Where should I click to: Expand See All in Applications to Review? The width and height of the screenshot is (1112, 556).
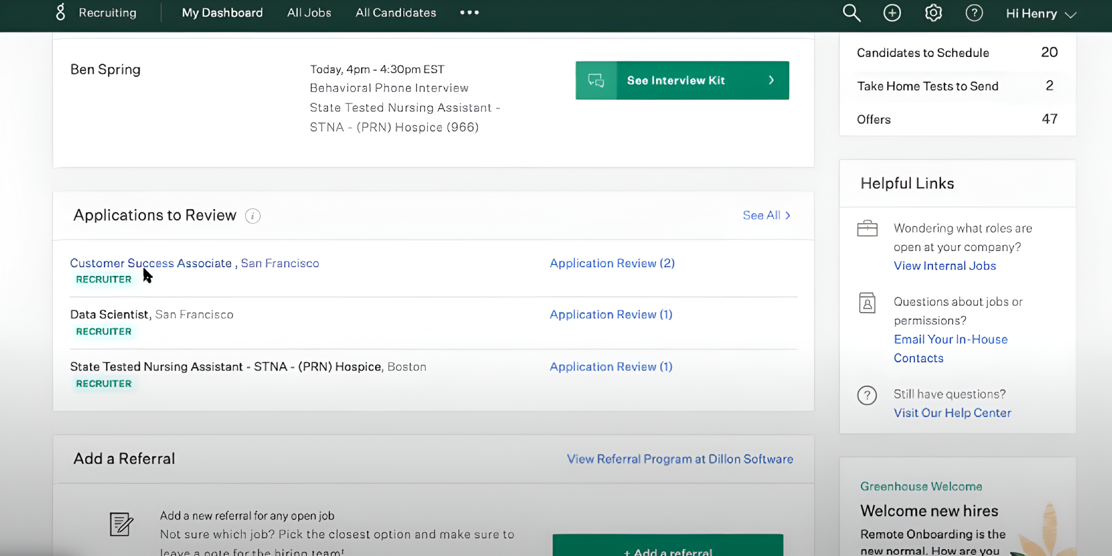pyautogui.click(x=766, y=215)
